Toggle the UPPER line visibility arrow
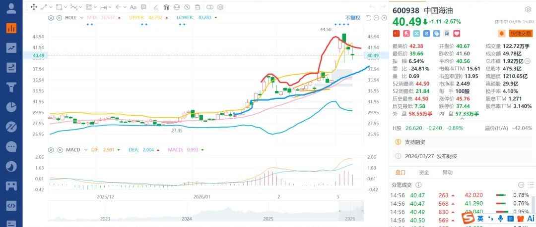This screenshot has height=227, width=536. pos(167,18)
